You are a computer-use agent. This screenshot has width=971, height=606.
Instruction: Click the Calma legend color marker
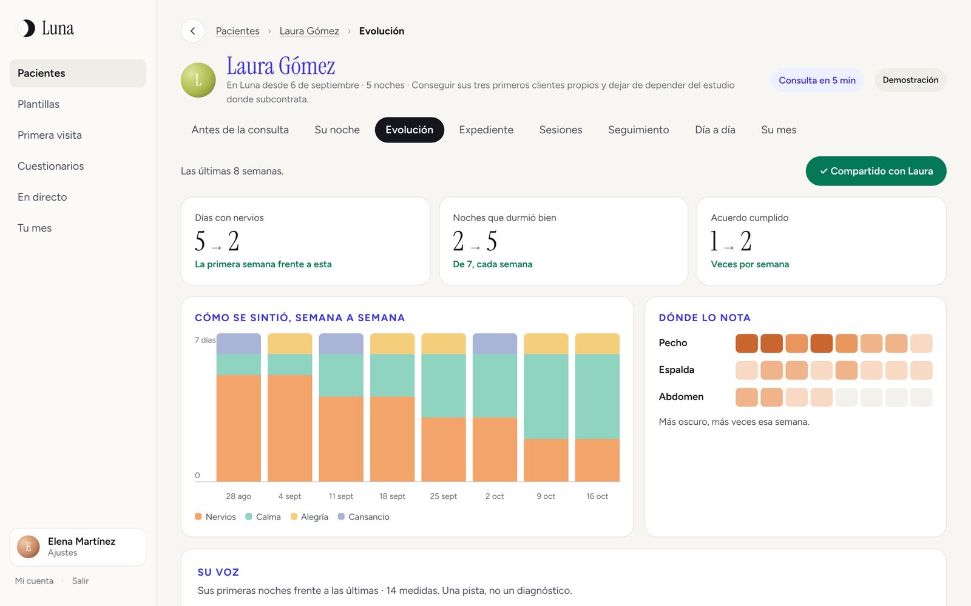point(249,516)
